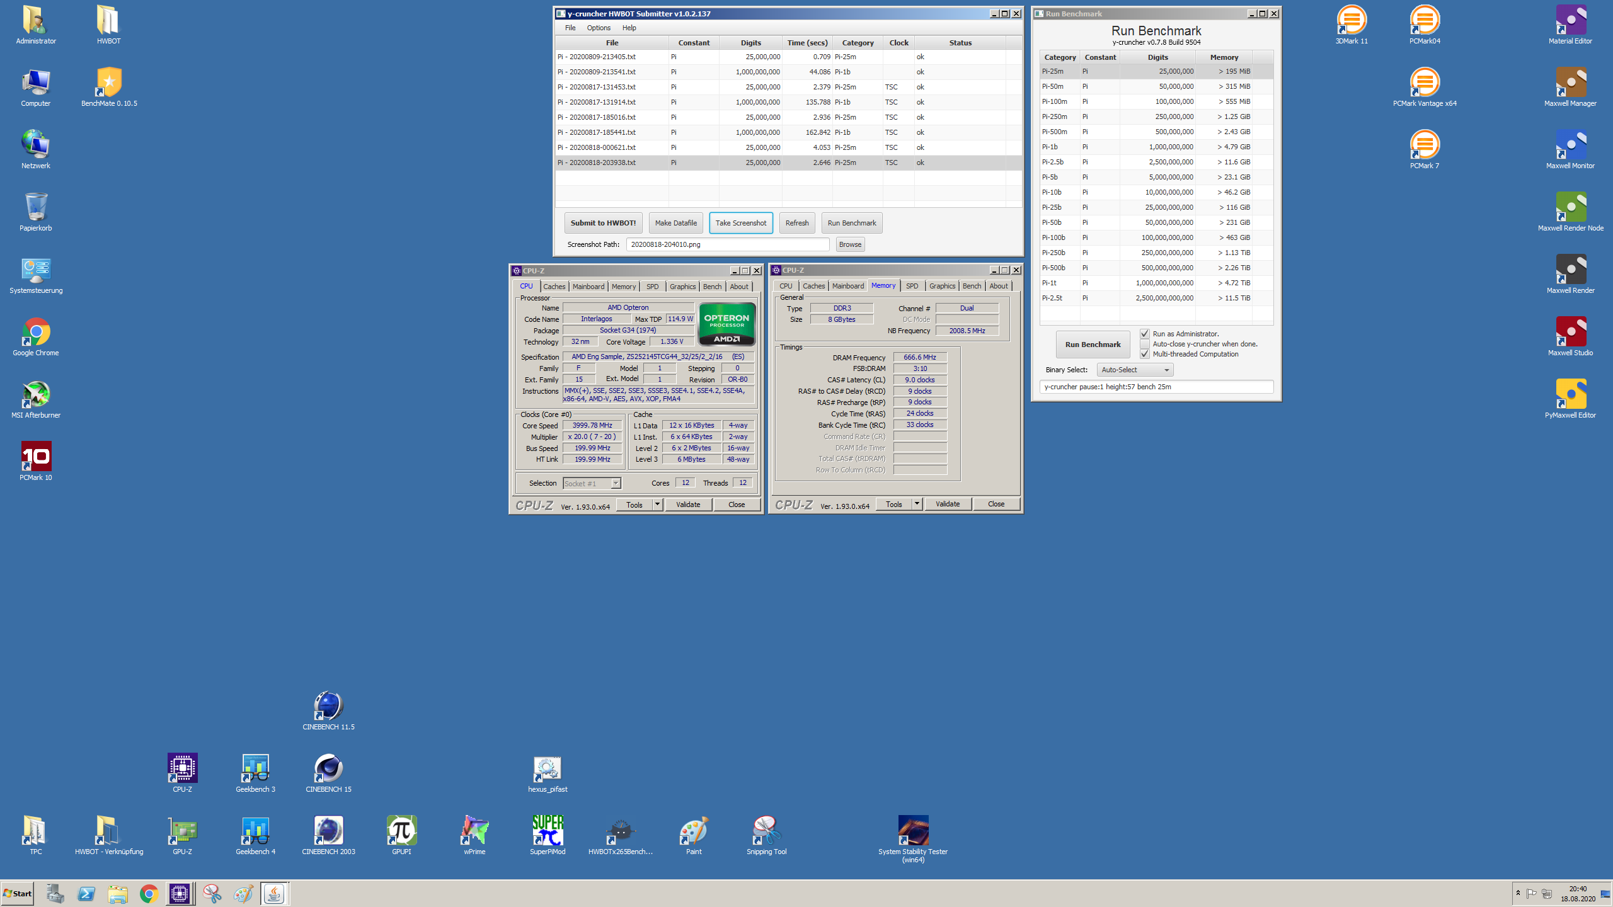Open the PyMaxwell Editor shortcut
This screenshot has width=1613, height=907.
pyautogui.click(x=1571, y=399)
